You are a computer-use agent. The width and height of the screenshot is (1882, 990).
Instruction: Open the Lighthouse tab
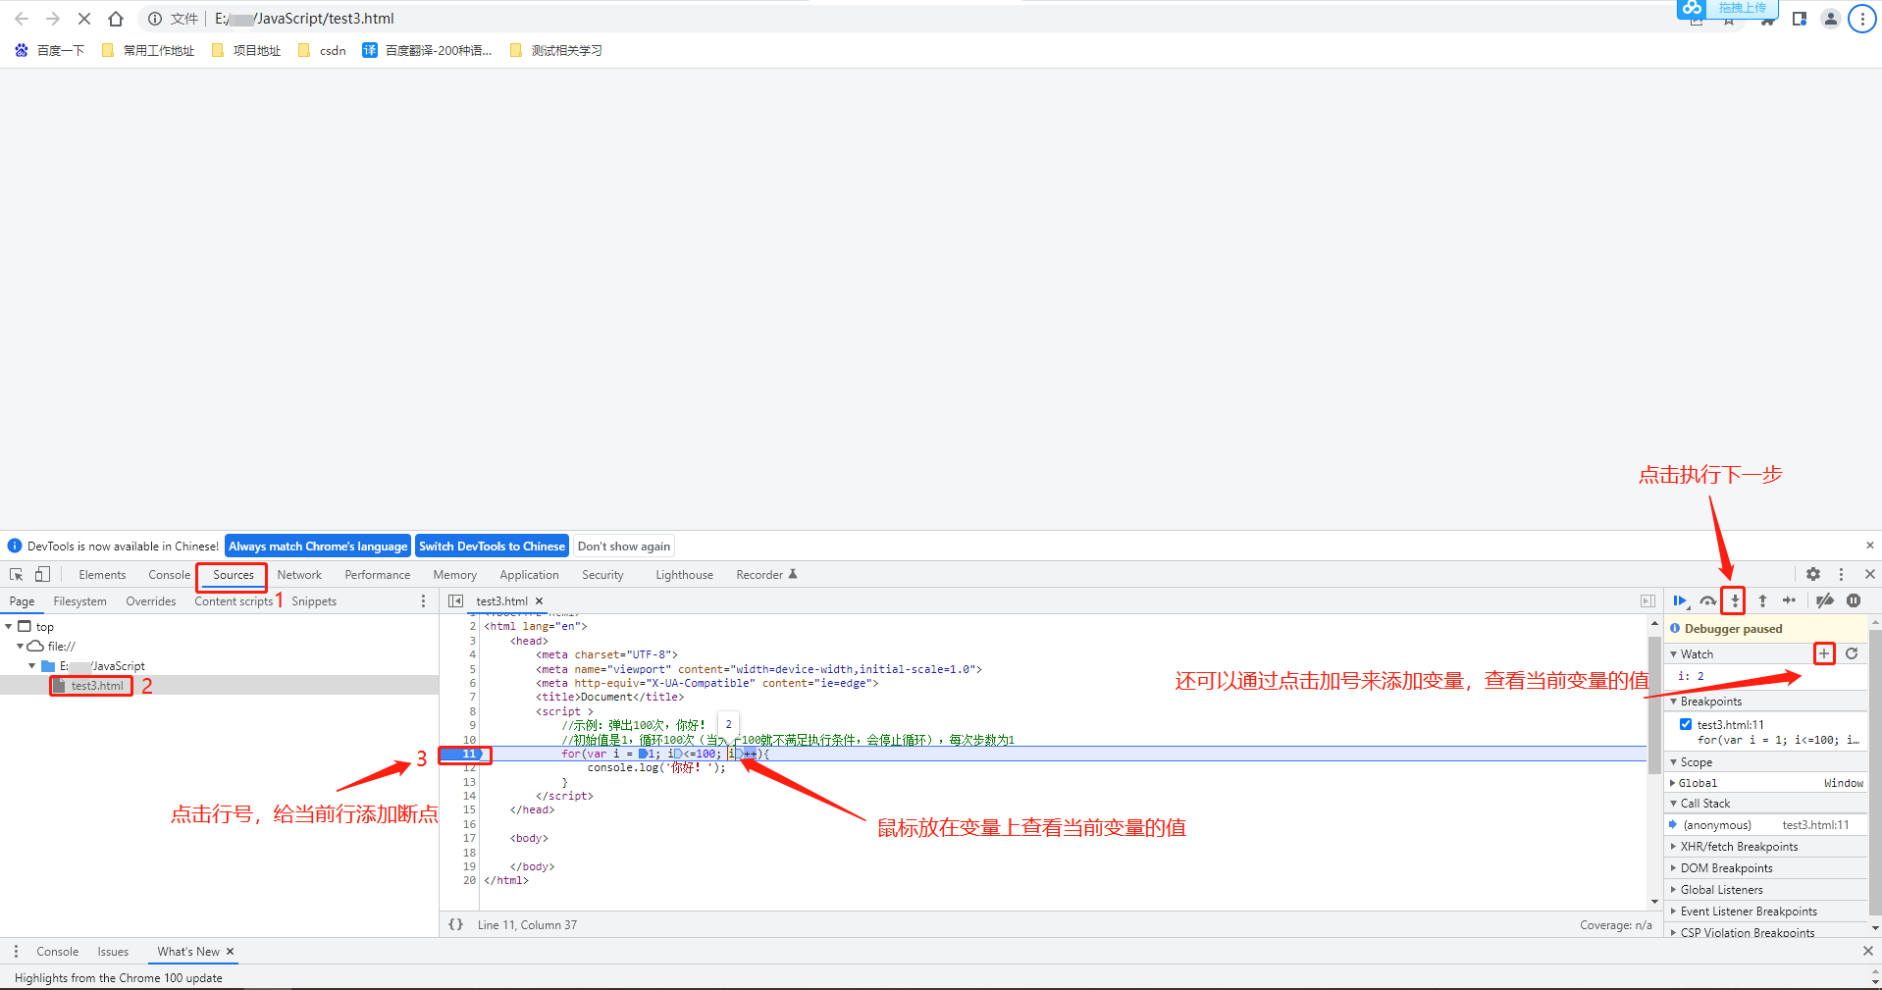(684, 575)
